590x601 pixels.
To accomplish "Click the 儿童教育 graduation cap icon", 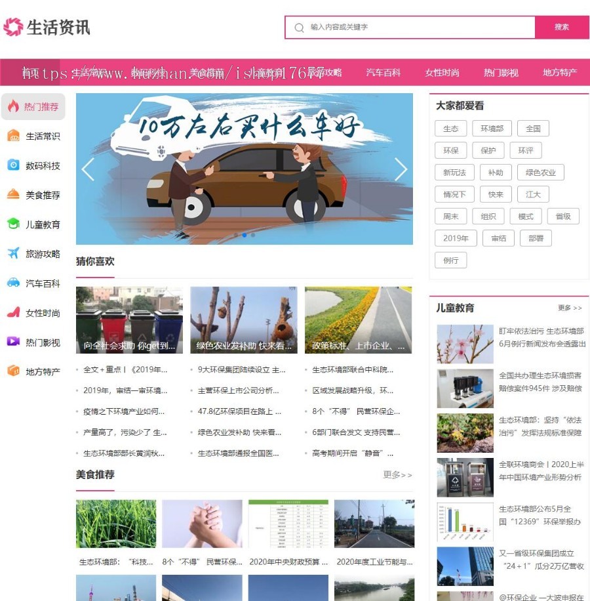I will 13,224.
